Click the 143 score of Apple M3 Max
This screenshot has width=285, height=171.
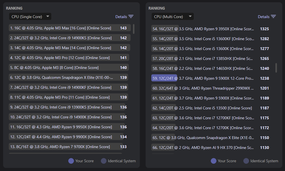(x=123, y=28)
